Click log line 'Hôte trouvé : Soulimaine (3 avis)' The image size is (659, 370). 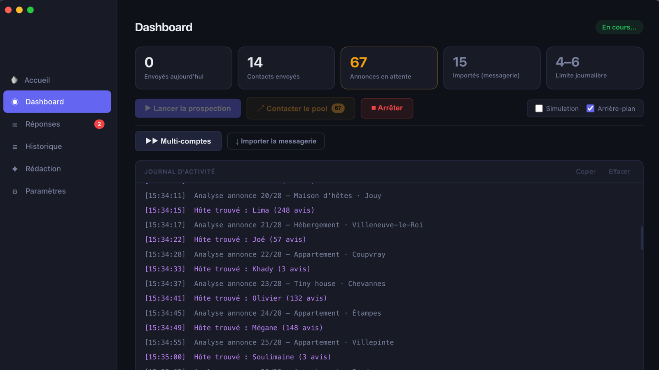coord(238,357)
